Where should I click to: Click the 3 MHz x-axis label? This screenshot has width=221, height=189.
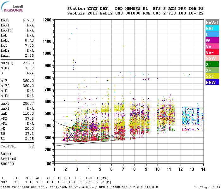tap(77, 169)
